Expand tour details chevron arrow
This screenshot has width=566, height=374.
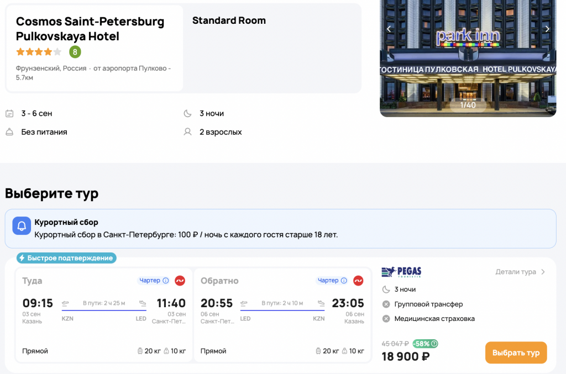[x=543, y=272]
